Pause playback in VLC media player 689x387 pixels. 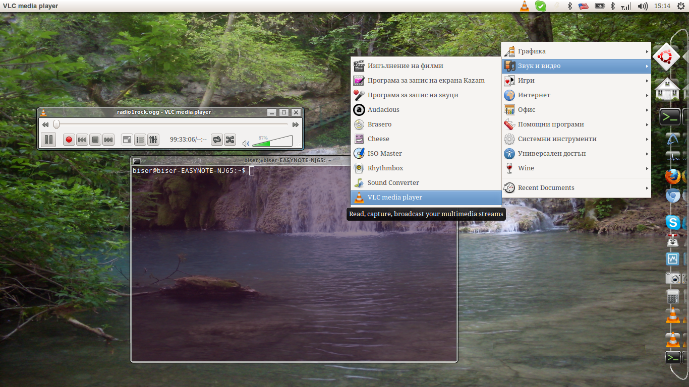point(48,140)
